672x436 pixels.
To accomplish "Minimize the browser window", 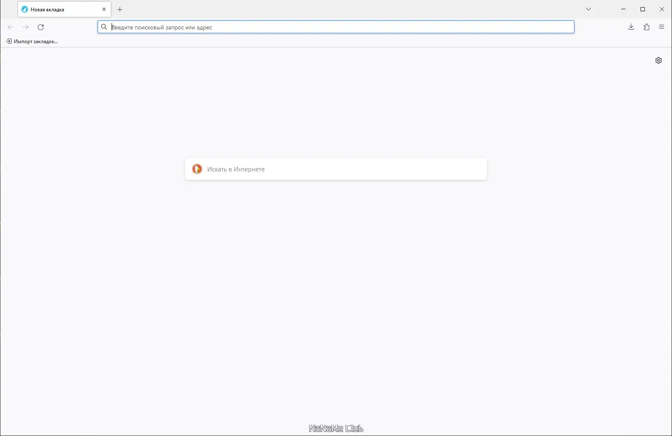I will (x=623, y=9).
